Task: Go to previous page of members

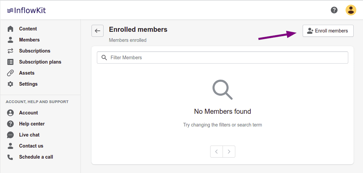Action: (x=217, y=152)
